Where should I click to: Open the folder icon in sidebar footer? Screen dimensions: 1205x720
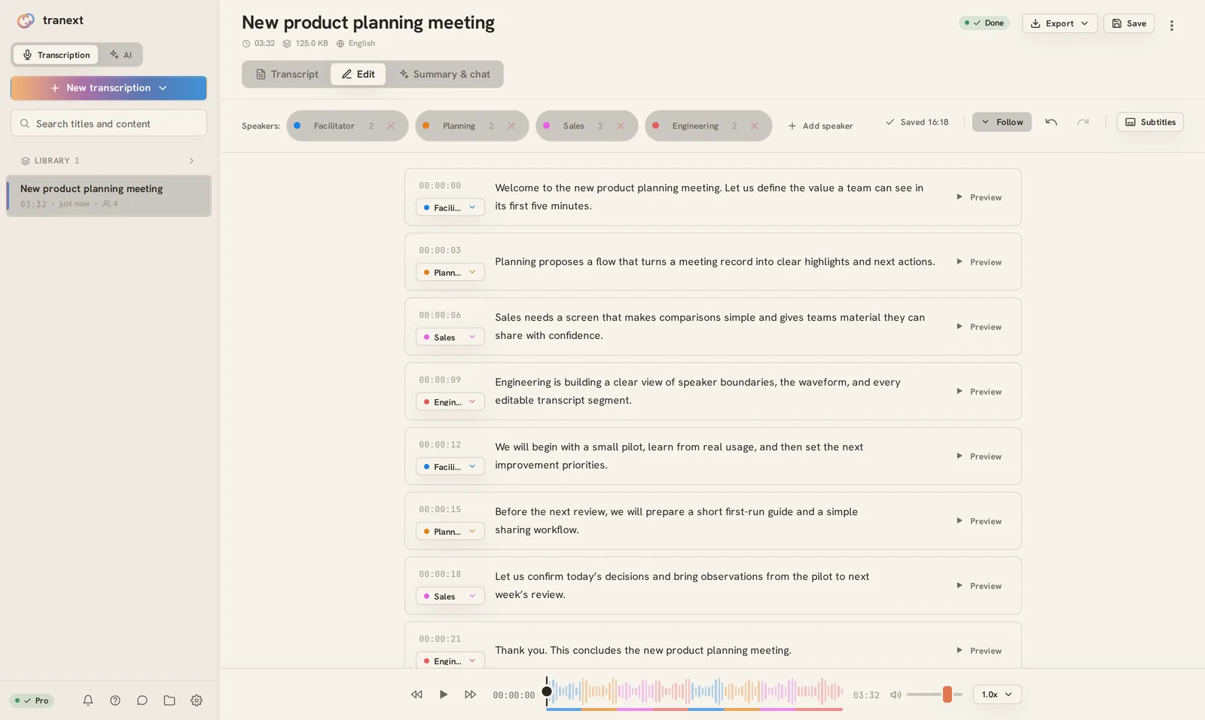[x=169, y=700]
